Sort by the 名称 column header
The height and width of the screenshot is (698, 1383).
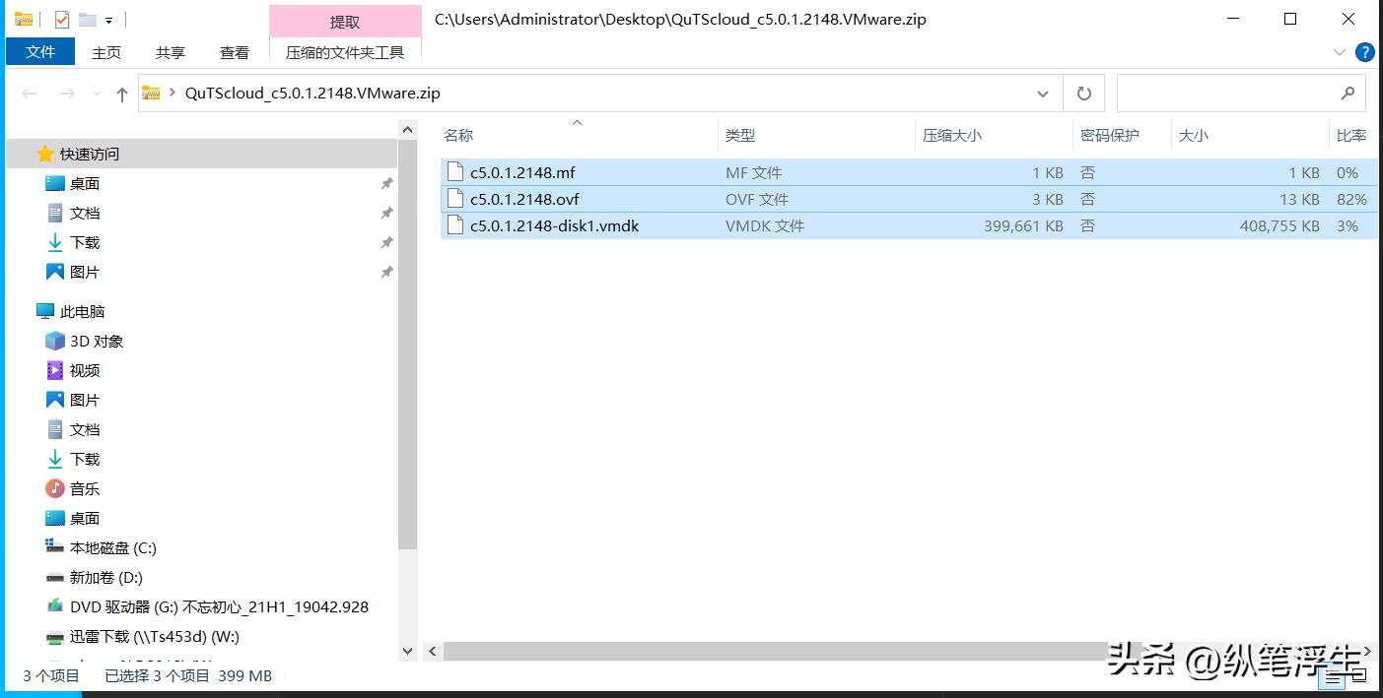458,136
